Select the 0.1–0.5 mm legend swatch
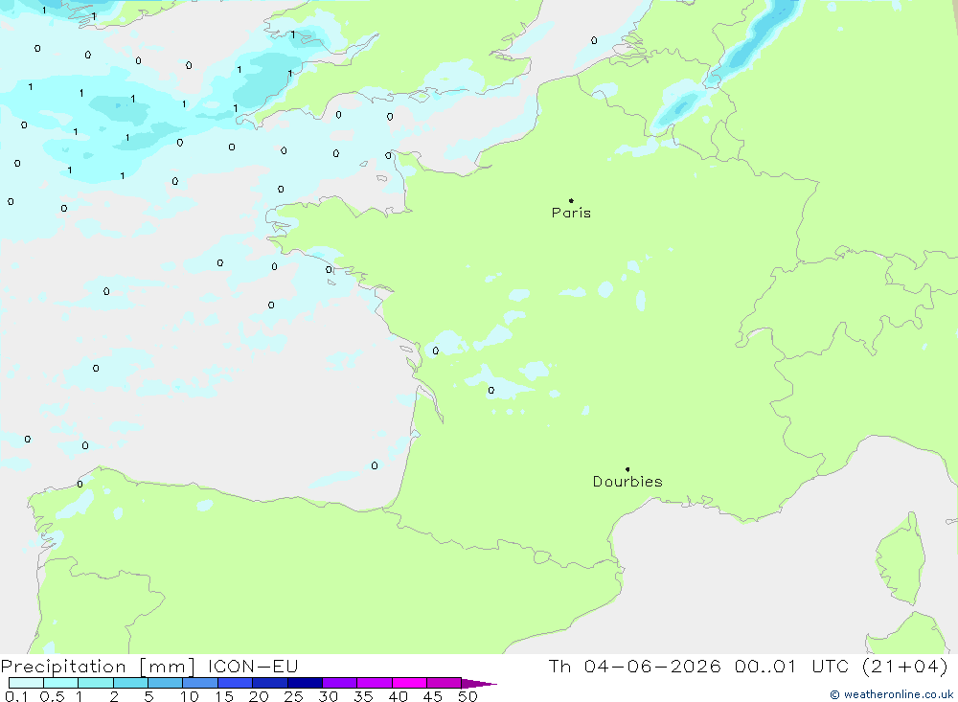958x702 pixels. 26,683
